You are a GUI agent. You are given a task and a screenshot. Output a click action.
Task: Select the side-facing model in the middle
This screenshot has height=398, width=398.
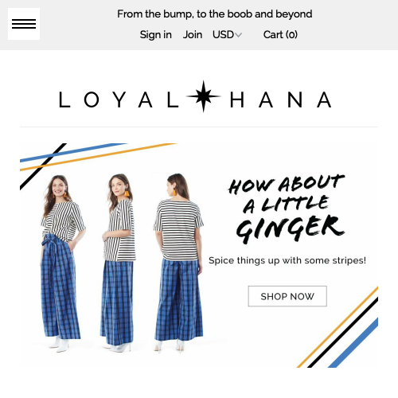[118, 263]
